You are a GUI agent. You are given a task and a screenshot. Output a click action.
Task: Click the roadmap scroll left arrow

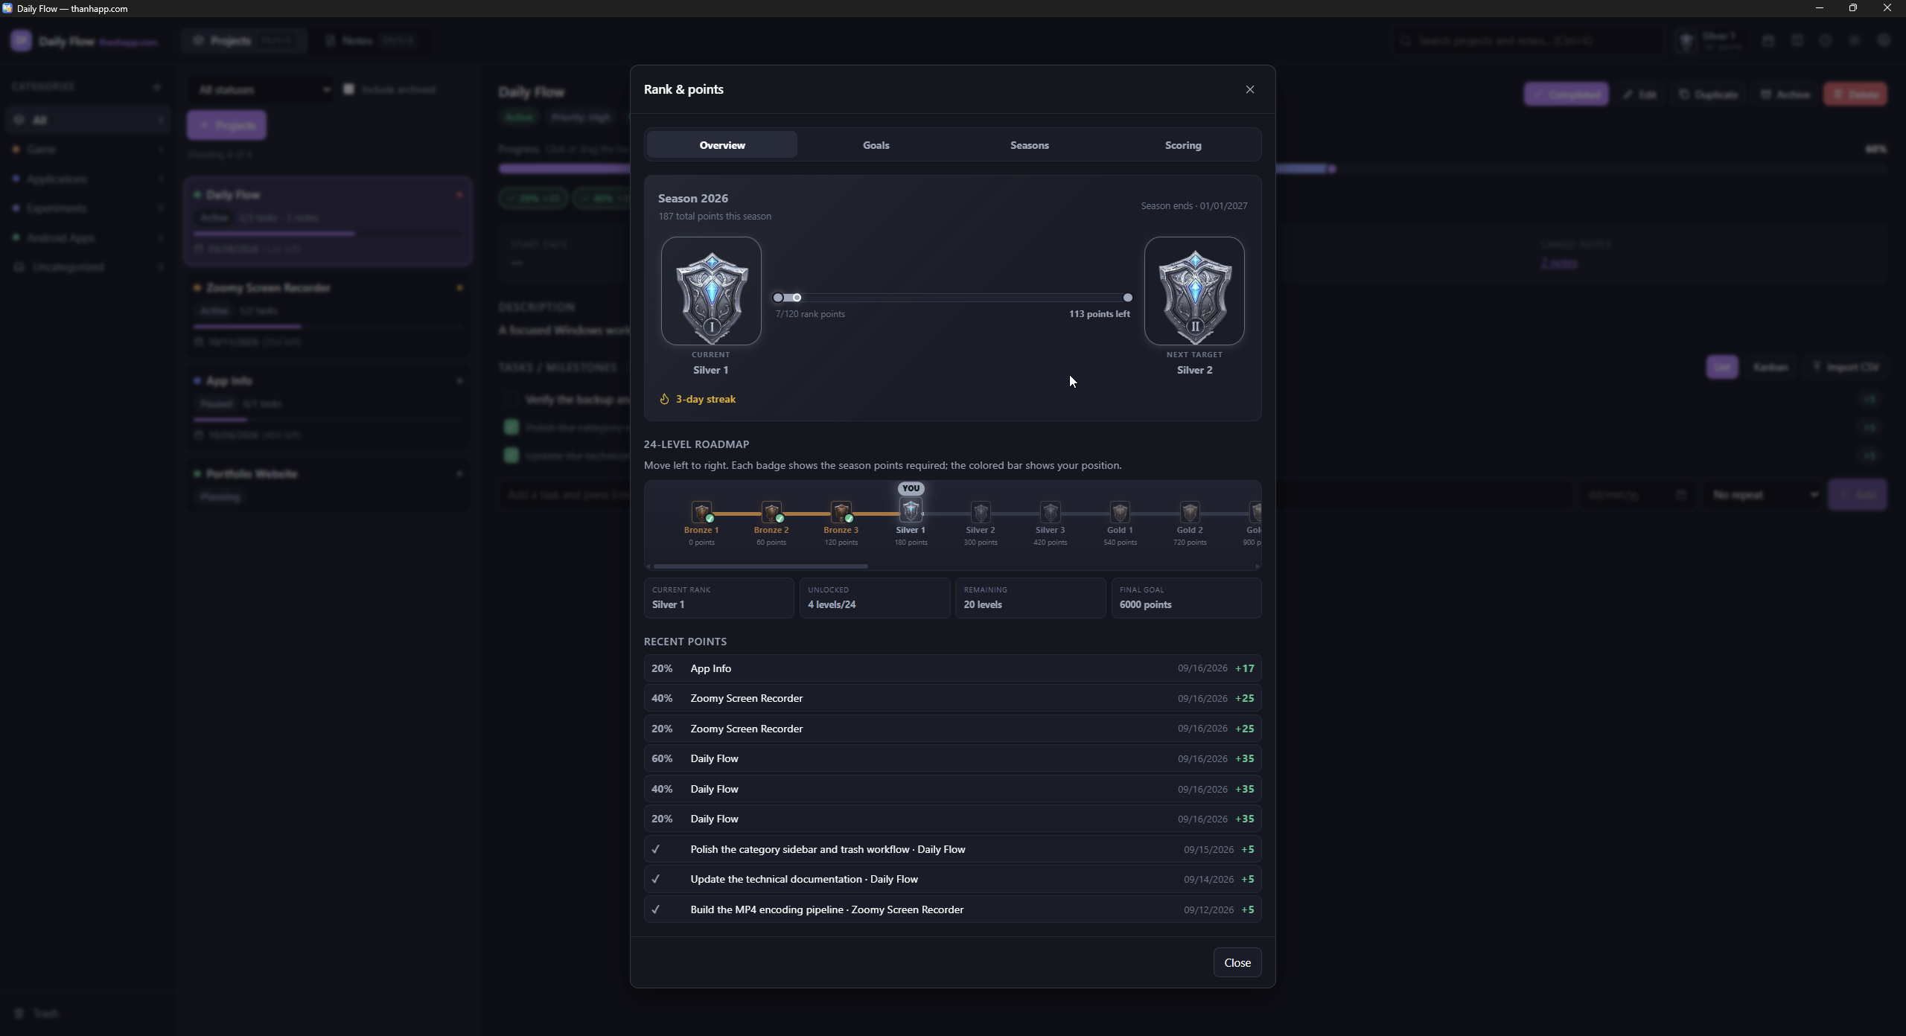coord(648,566)
